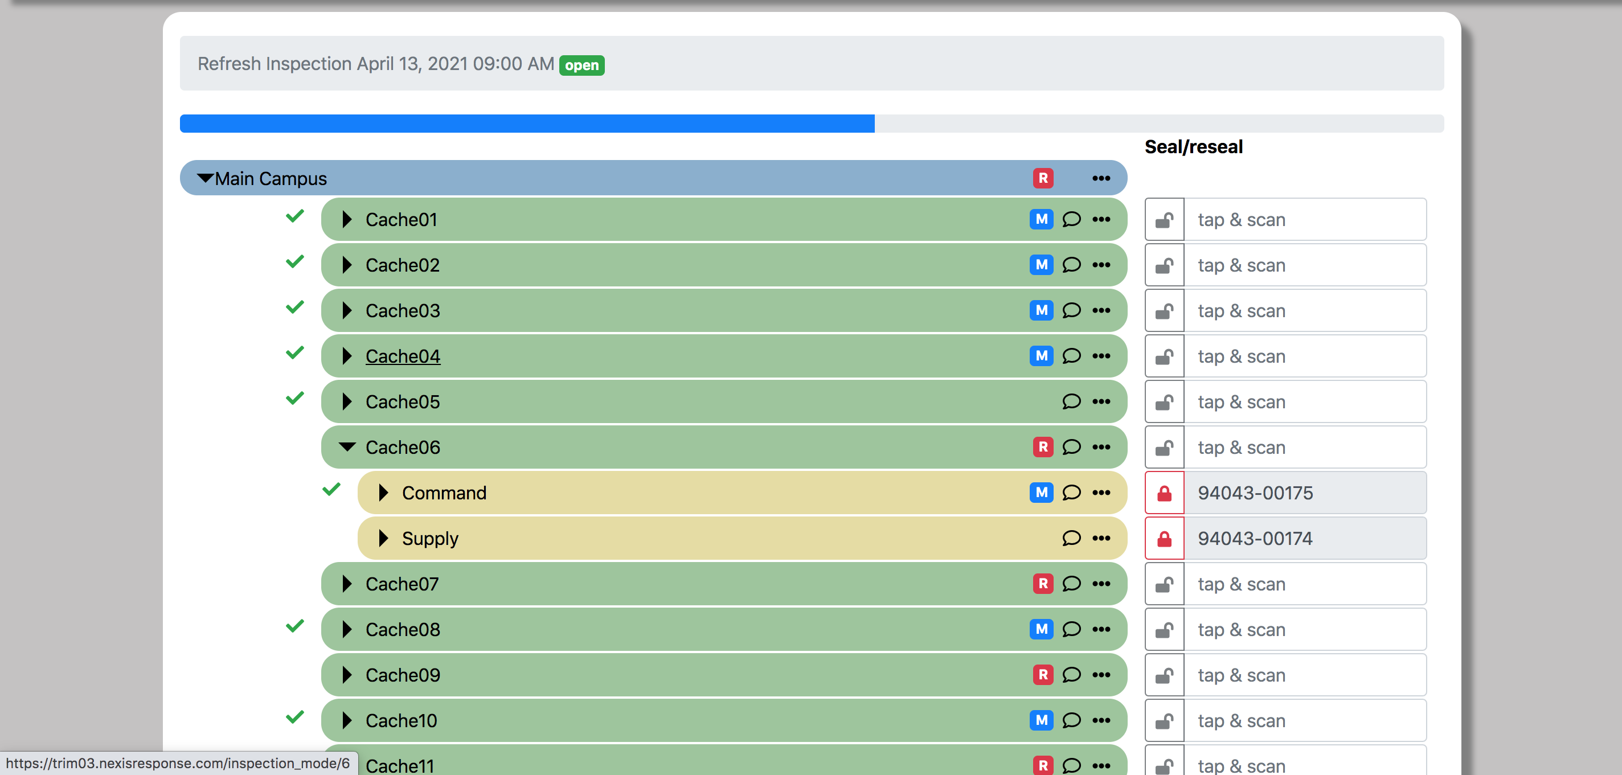1622x775 pixels.
Task: Click the unlocked padlock for Cache05 seal
Action: 1164,401
